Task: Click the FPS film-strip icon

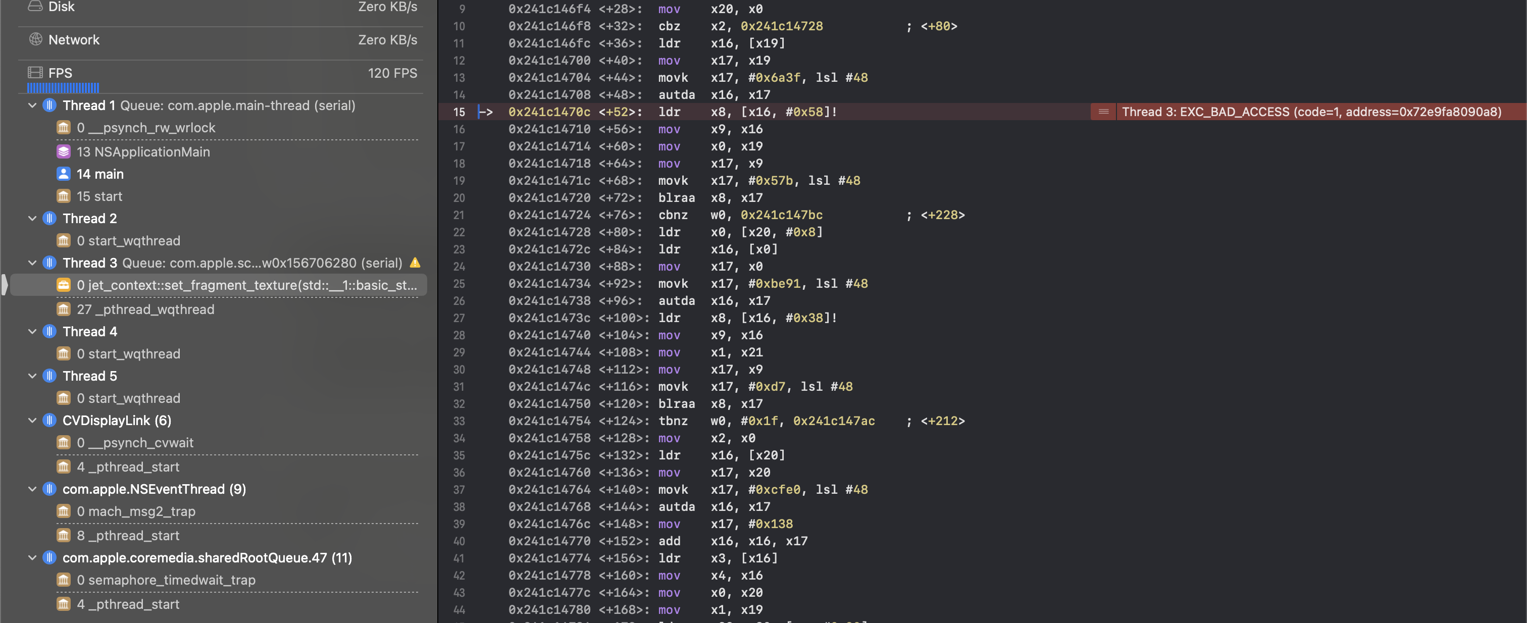Action: click(x=35, y=72)
